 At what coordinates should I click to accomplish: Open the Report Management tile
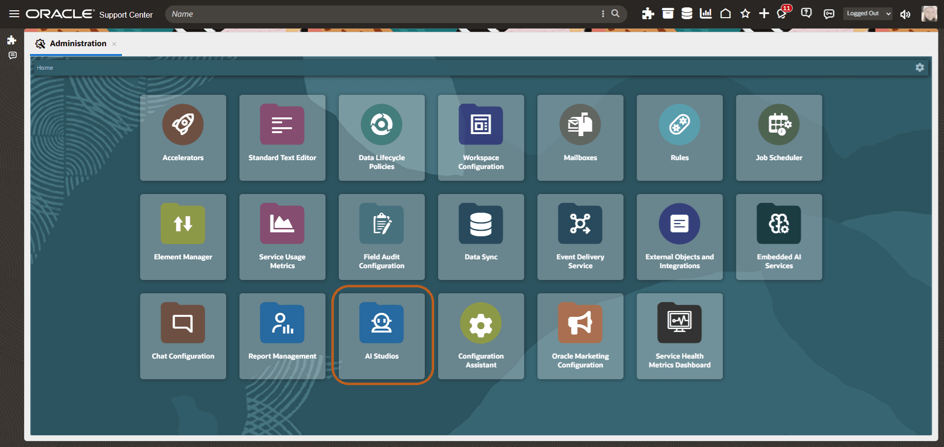(282, 336)
